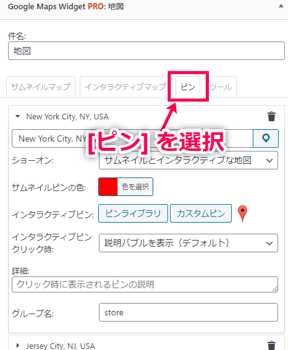Choose the カスタムピン button

coord(201,213)
